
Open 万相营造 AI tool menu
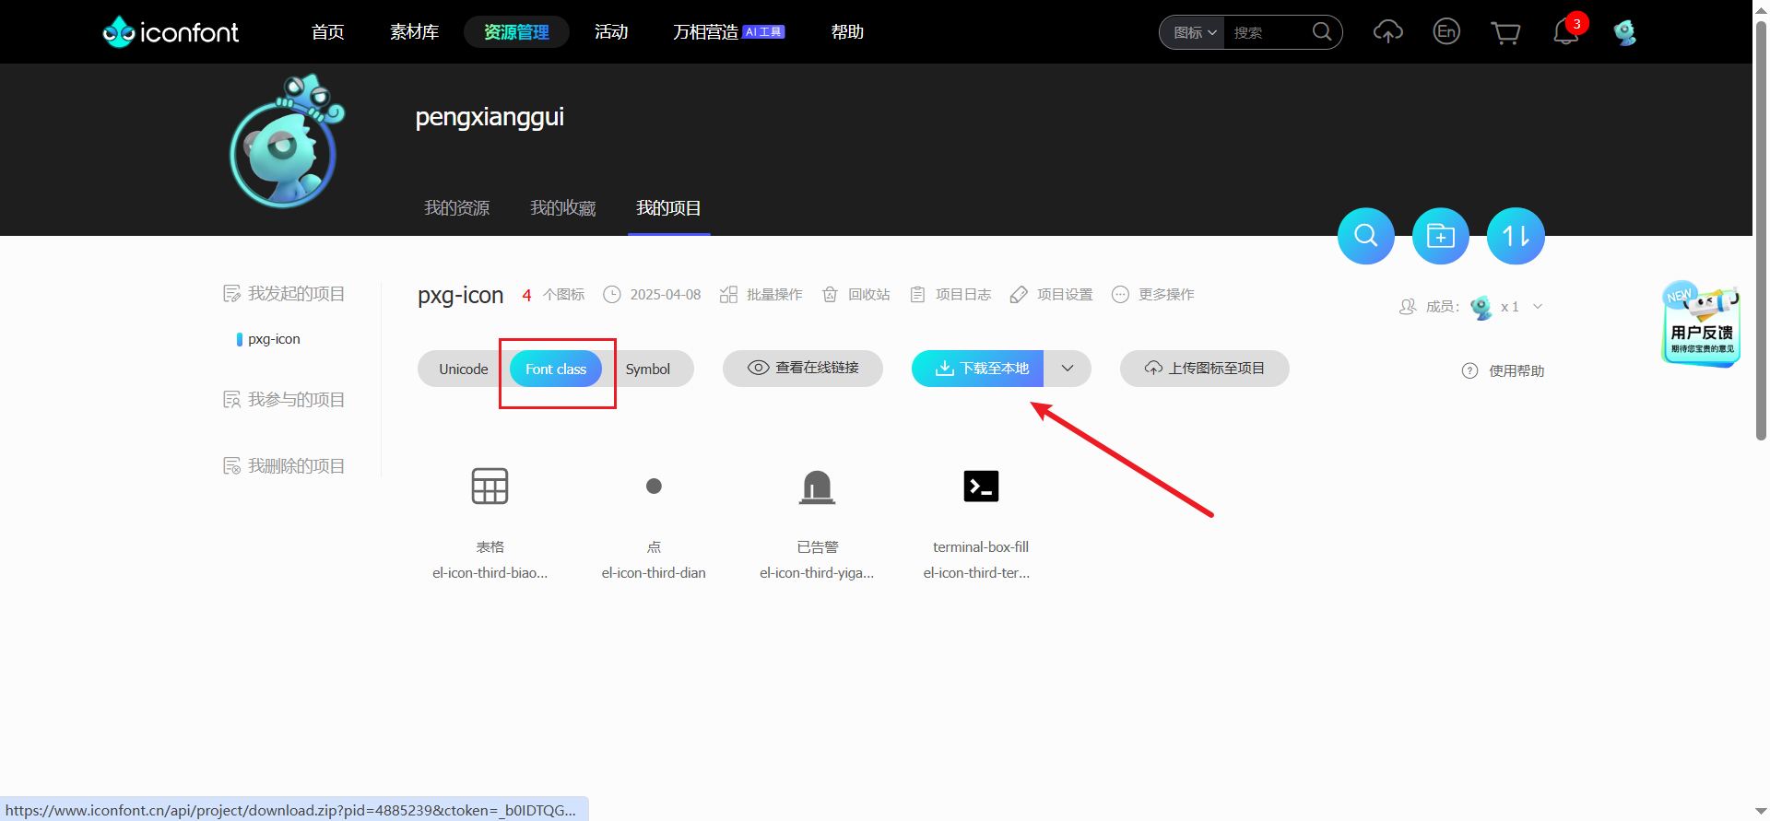(728, 32)
